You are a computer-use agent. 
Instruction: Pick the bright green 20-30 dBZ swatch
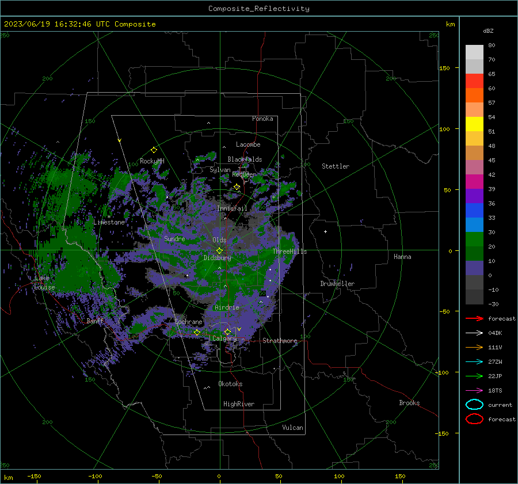coord(474,239)
